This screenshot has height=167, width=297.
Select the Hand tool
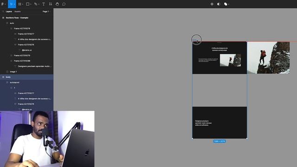tap(57, 4)
